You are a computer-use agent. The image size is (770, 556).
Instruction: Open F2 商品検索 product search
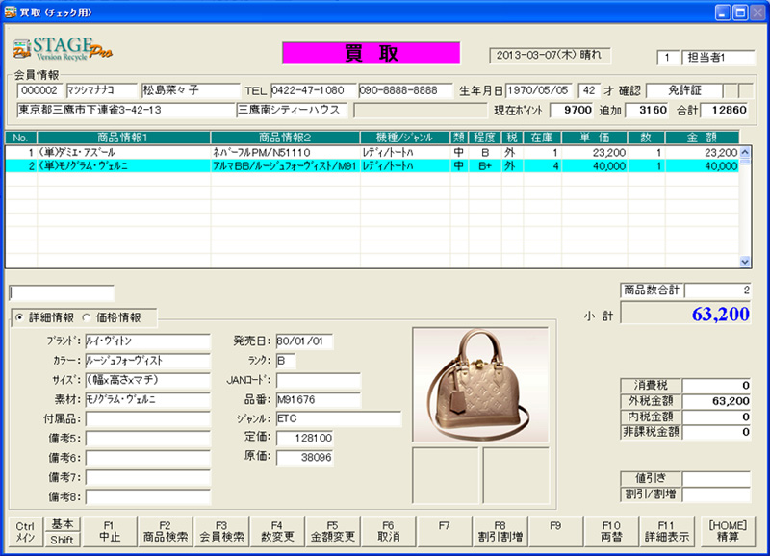point(164,531)
